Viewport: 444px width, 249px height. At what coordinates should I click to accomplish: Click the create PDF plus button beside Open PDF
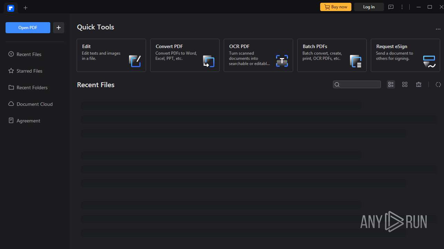point(59,28)
